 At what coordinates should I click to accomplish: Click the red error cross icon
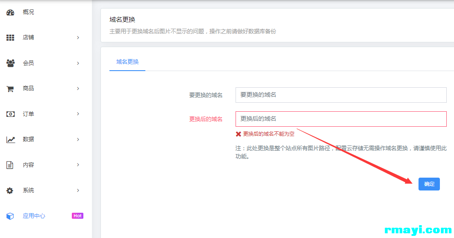point(238,134)
